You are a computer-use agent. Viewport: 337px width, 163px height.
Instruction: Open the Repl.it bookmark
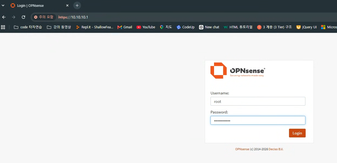94,27
